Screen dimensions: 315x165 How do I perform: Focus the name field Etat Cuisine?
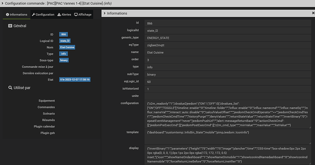(x=228, y=52)
